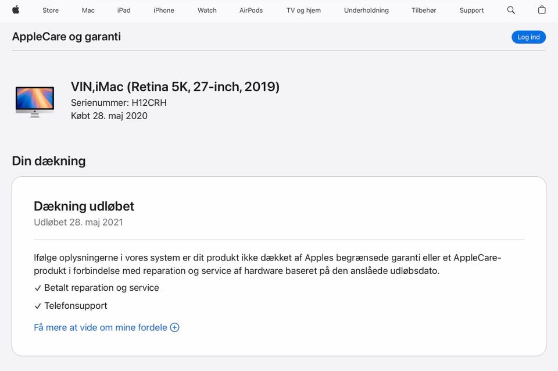Open the Watch menu item
Image resolution: width=558 pixels, height=371 pixels.
tap(207, 10)
